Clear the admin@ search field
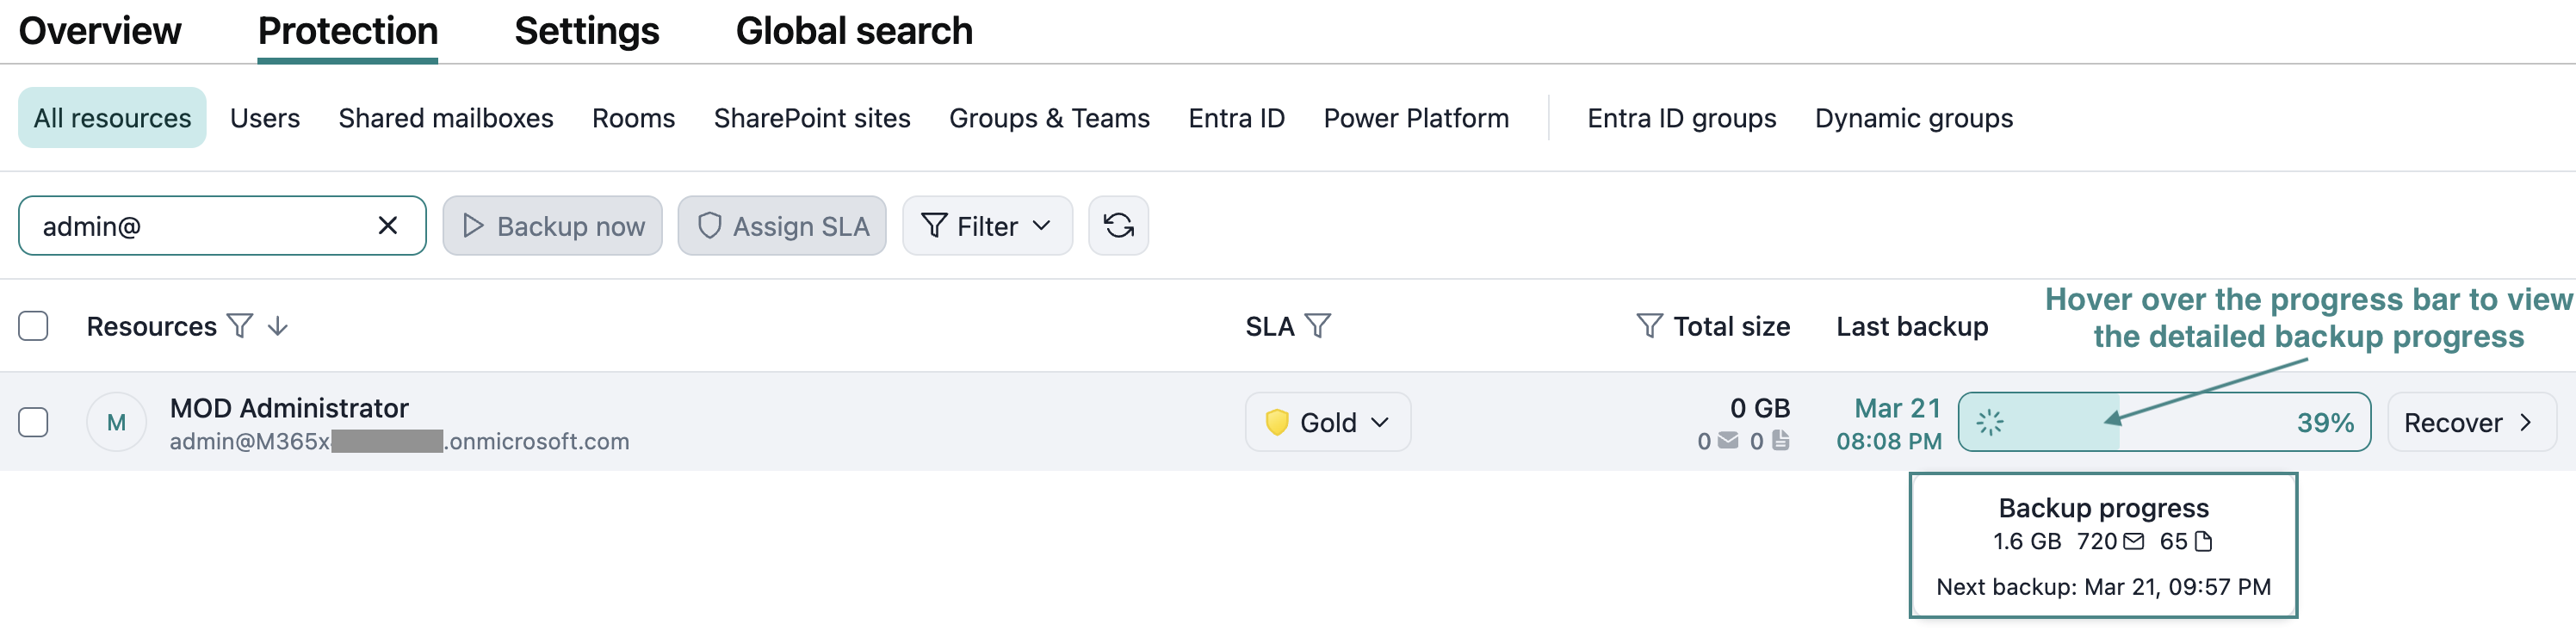This screenshot has height=637, width=2576. [x=388, y=226]
